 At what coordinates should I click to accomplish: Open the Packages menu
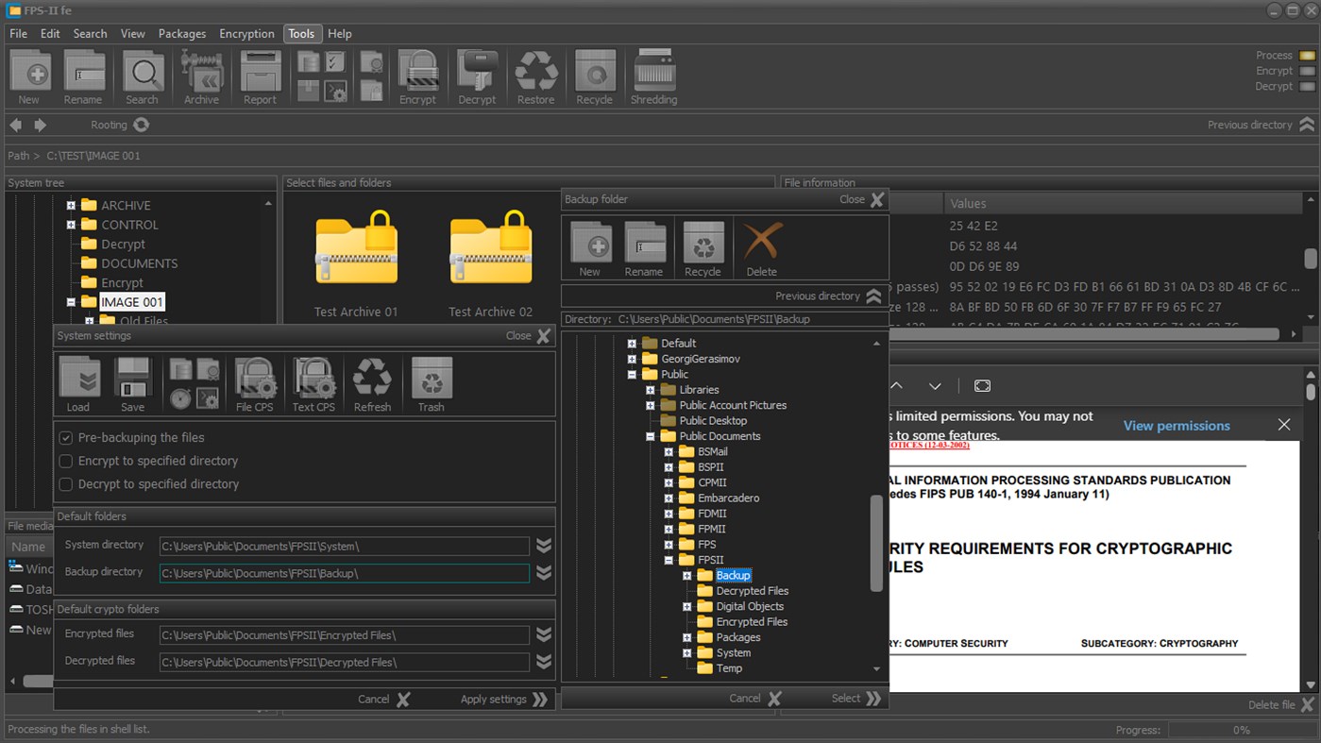tap(181, 33)
